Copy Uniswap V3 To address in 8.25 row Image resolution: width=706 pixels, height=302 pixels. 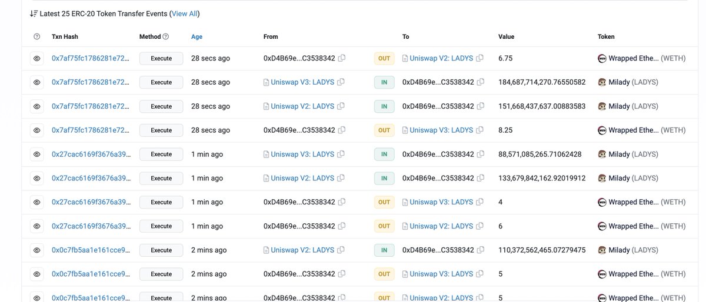point(480,130)
